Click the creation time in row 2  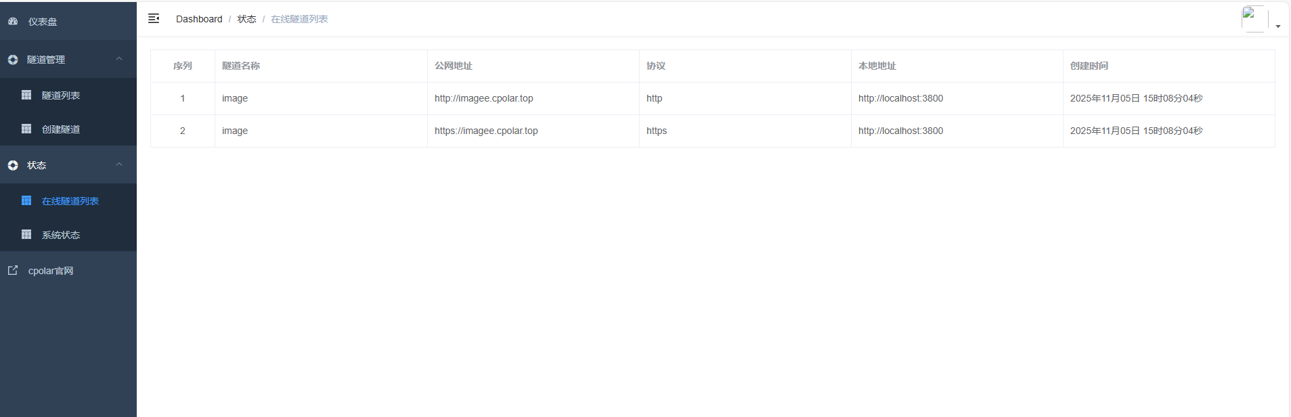pos(1137,131)
